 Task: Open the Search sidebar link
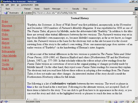(5, 60)
